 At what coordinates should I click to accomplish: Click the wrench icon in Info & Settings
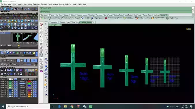click(x=5, y=70)
